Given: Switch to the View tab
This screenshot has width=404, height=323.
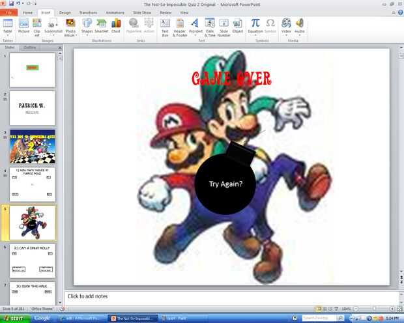Looking at the screenshot, I should click(184, 12).
